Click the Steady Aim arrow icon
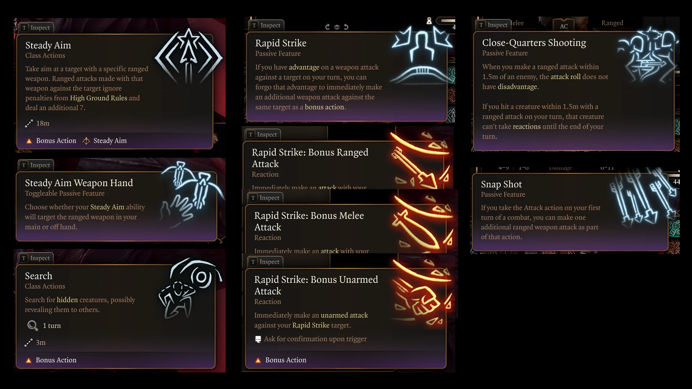 188,56
